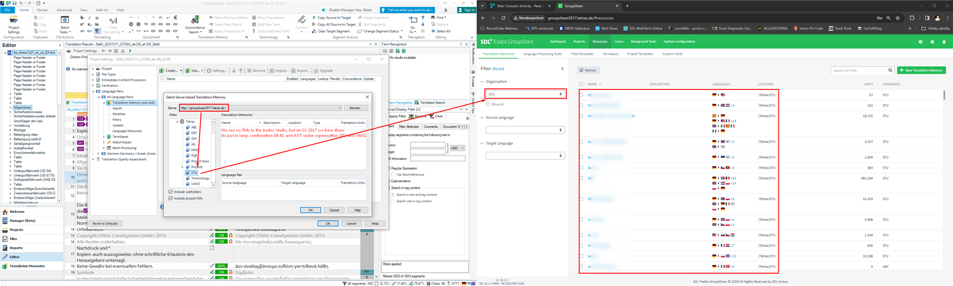Open Batch Tasks in ribbon

[65, 24]
